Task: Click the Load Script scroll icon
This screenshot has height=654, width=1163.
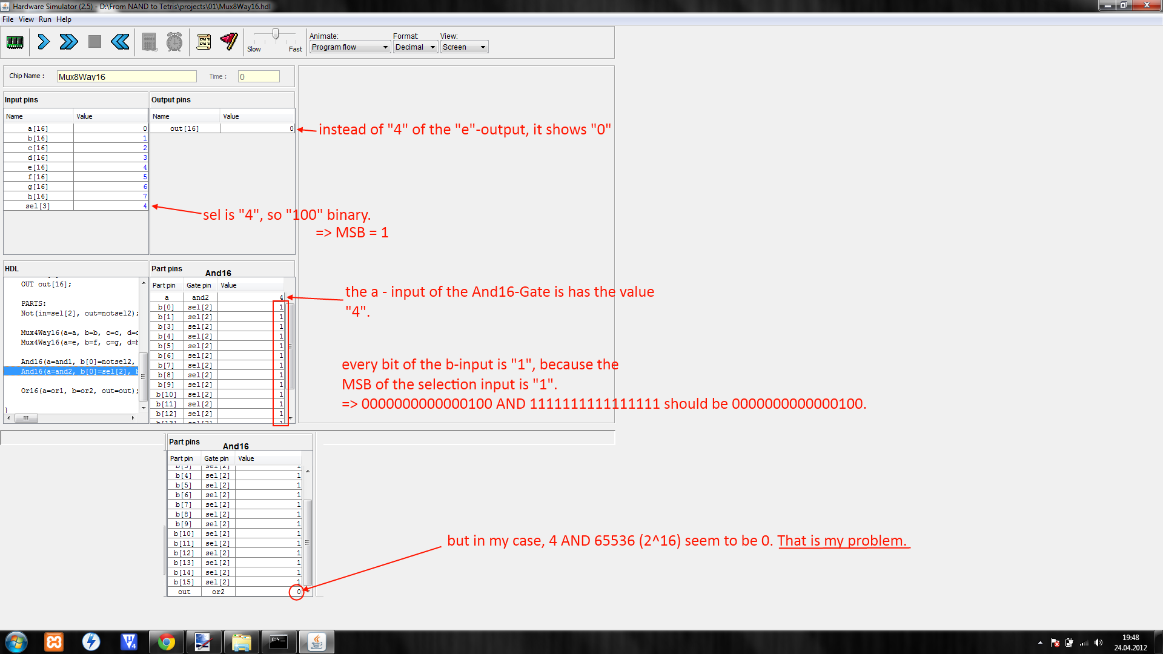Action: point(204,42)
